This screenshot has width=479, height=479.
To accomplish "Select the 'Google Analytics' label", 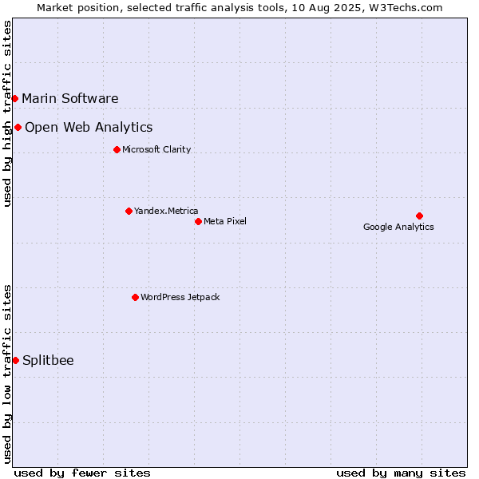I will pyautogui.click(x=398, y=227).
